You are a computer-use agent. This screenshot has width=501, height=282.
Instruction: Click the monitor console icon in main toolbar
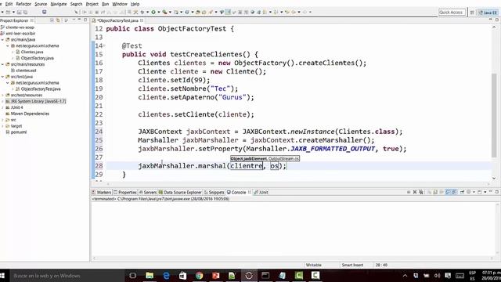(45, 13)
